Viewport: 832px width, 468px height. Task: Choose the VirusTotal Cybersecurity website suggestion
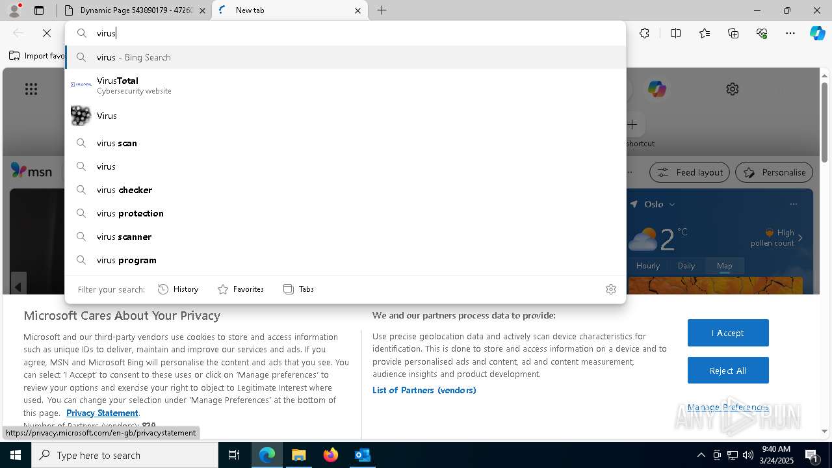pos(345,85)
